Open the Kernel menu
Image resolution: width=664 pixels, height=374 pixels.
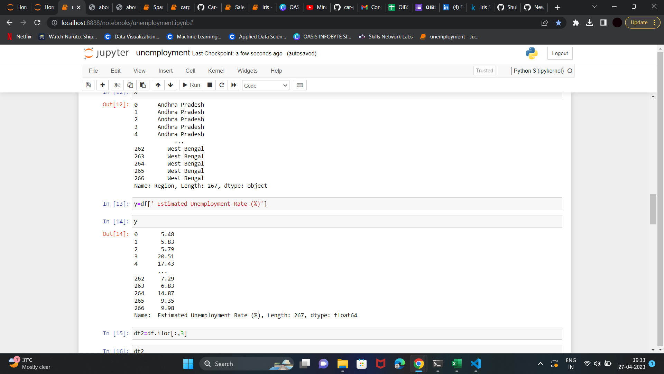pyautogui.click(x=216, y=71)
